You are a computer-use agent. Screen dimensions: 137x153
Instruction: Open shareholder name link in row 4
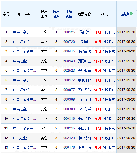point(25,61)
